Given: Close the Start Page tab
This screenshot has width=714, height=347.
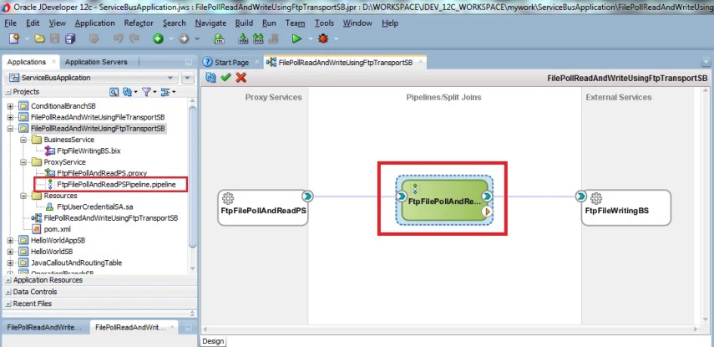Looking at the screenshot, I should (x=257, y=63).
